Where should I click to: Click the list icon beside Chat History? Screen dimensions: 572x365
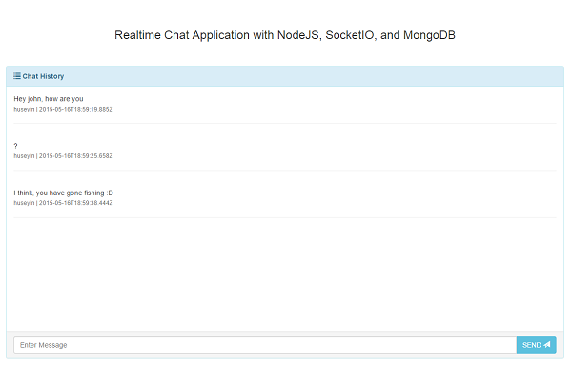pyautogui.click(x=17, y=76)
